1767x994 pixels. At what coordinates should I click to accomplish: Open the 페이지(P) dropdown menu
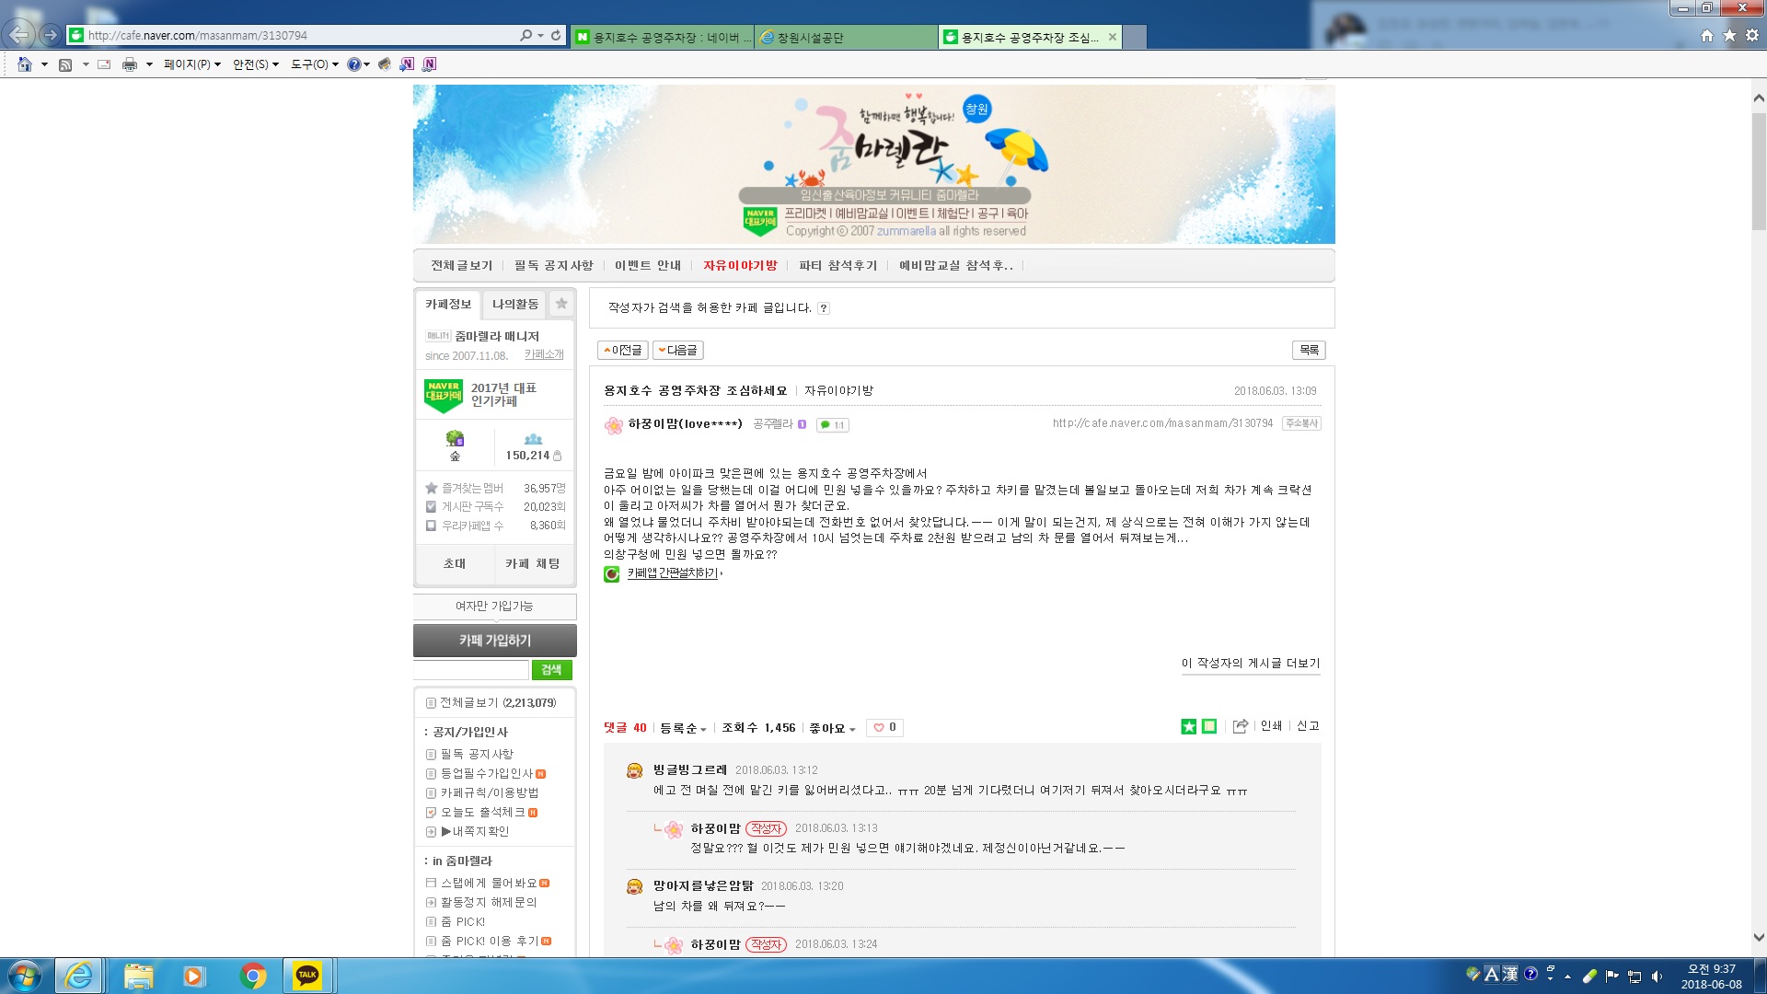(x=192, y=64)
